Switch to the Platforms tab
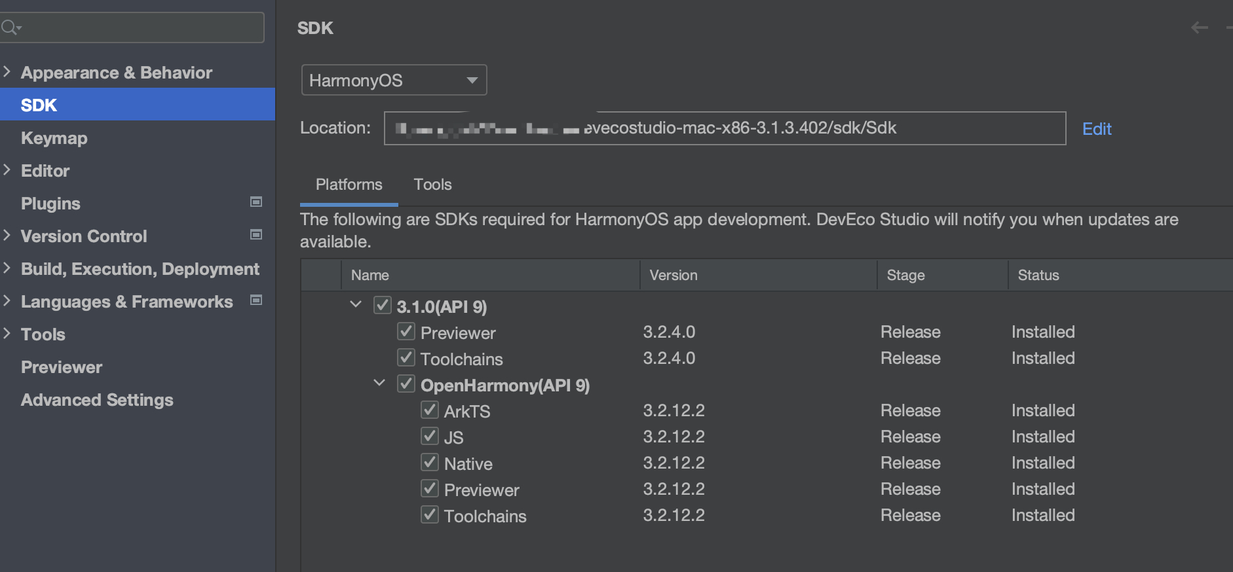1233x572 pixels. (349, 185)
